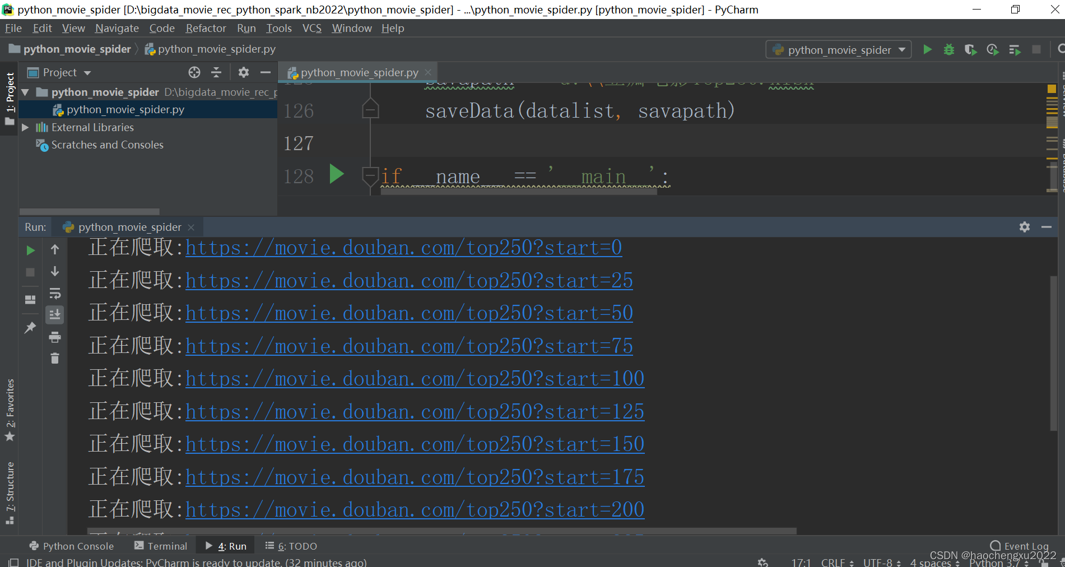Viewport: 1065px width, 567px height.
Task: Collapse the python_movie_spider project folder
Action: click(25, 92)
